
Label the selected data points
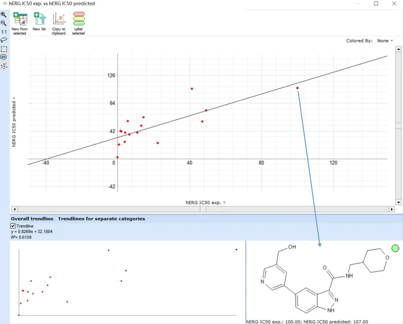pos(79,24)
